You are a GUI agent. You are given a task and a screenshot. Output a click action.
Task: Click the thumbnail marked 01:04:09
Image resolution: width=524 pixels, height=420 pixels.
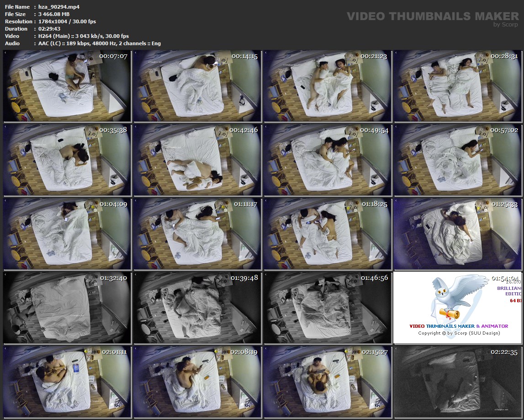pyautogui.click(x=67, y=234)
